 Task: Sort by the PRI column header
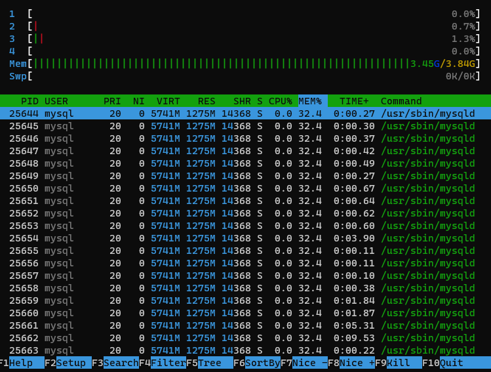pyautogui.click(x=112, y=101)
